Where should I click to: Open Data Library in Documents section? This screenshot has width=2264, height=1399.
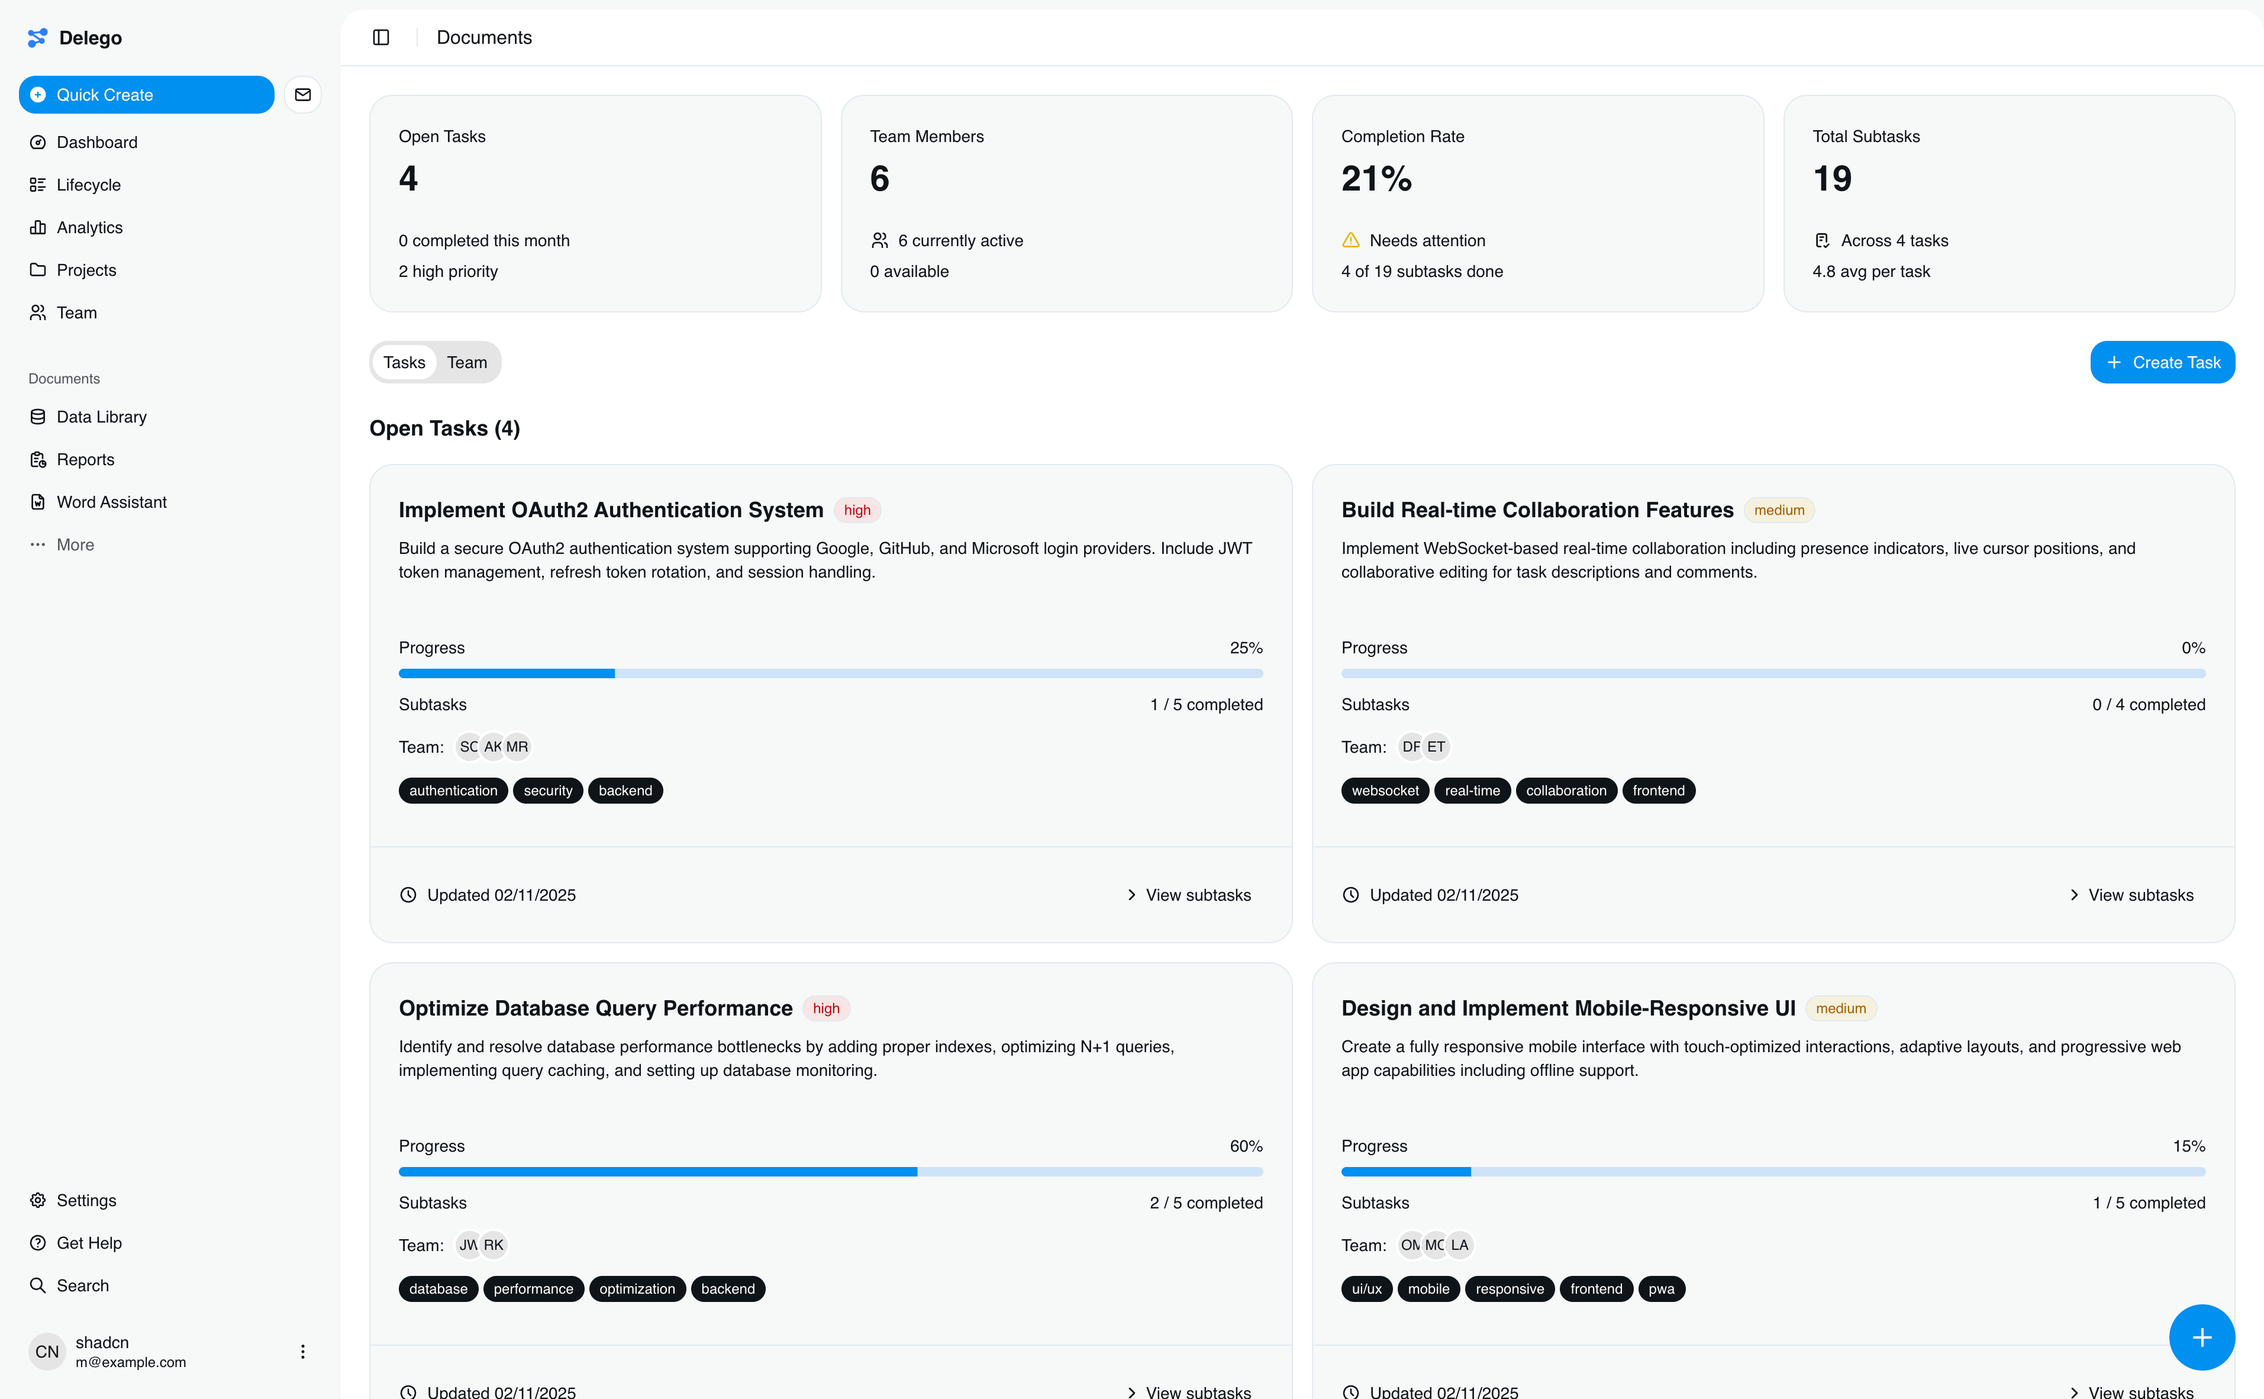101,417
